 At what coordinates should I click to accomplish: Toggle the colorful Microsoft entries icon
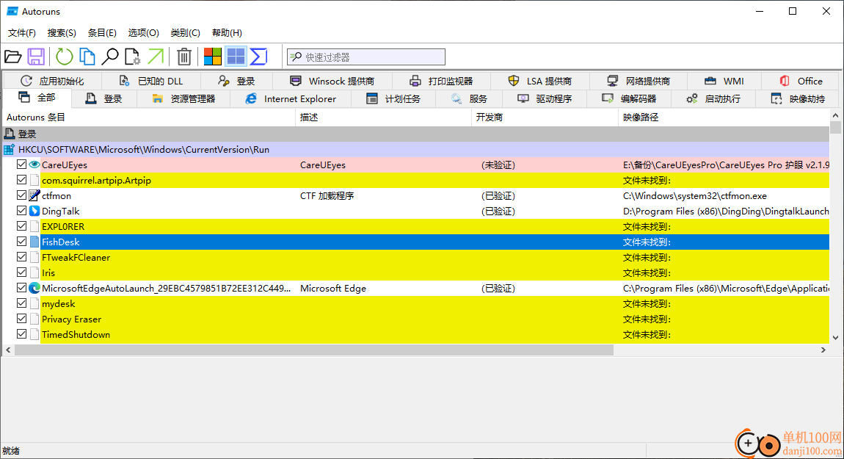tap(213, 57)
